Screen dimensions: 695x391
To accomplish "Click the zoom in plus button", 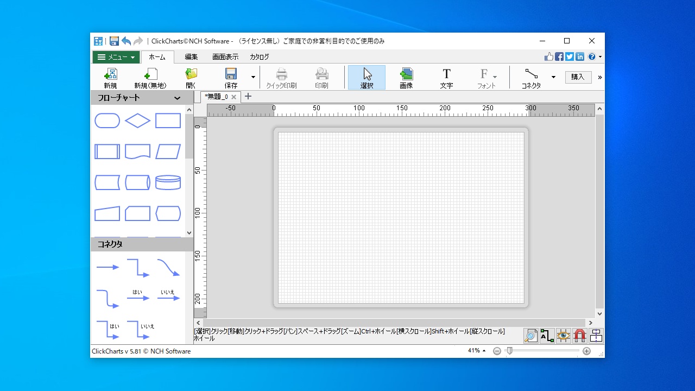I will pyautogui.click(x=586, y=351).
